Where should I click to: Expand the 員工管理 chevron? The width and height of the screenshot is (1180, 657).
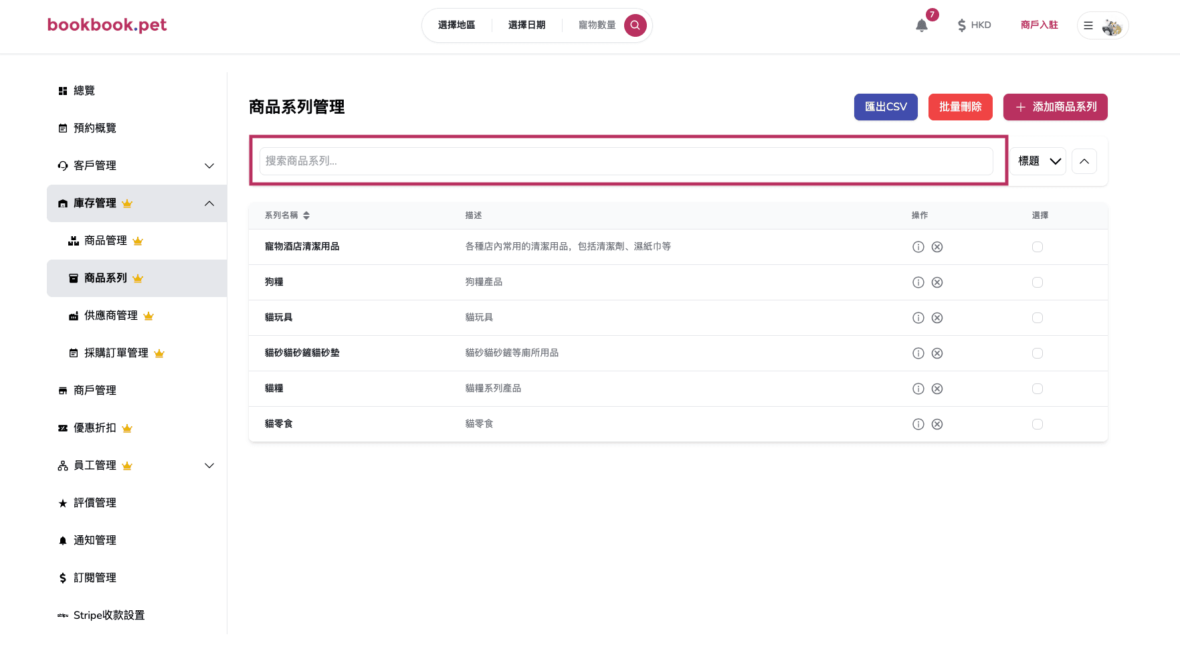[x=209, y=466]
